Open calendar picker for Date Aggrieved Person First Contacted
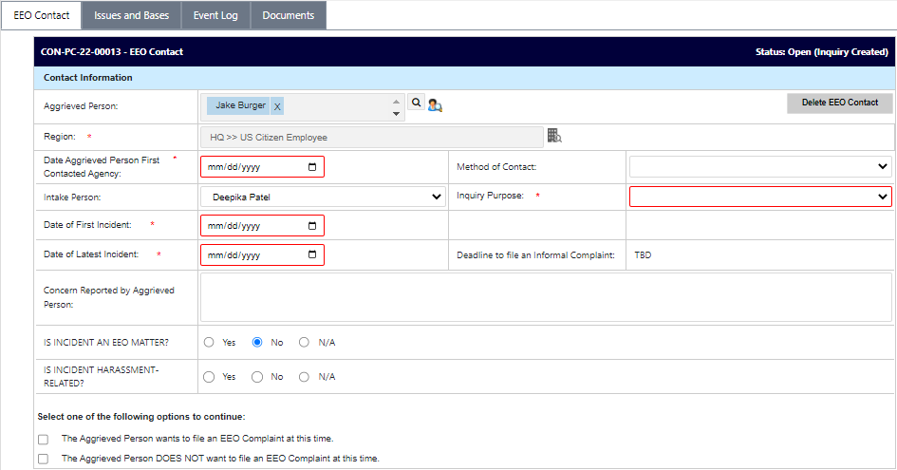Screen dimensions: 897x470 [x=312, y=167]
